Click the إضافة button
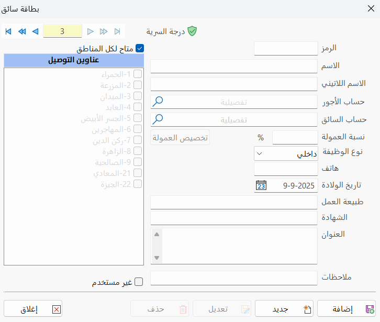380x322 pixels. tap(347, 309)
